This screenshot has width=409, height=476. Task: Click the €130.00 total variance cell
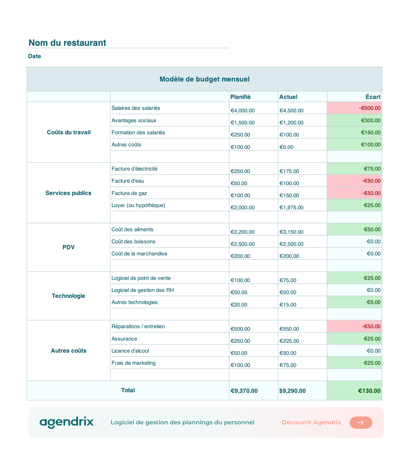tap(355, 391)
